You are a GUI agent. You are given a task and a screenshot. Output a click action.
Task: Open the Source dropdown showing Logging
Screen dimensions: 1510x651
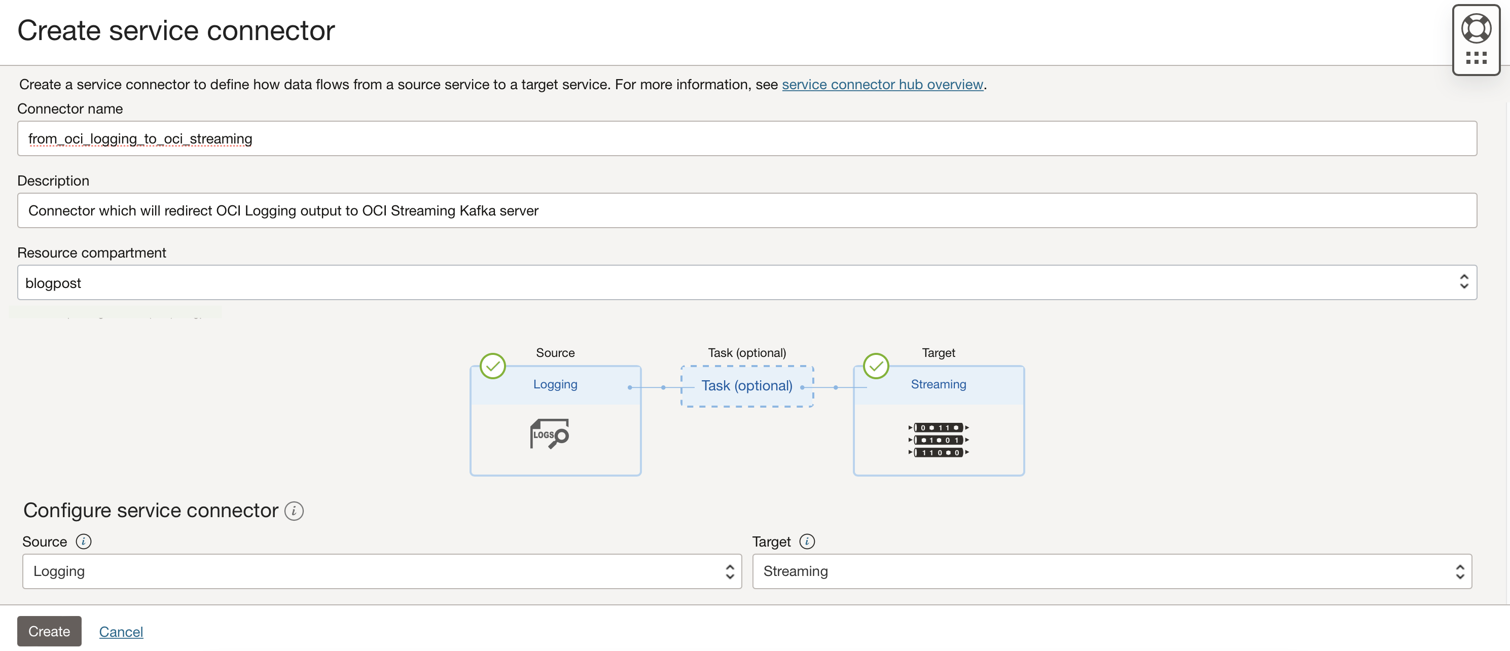coord(382,571)
